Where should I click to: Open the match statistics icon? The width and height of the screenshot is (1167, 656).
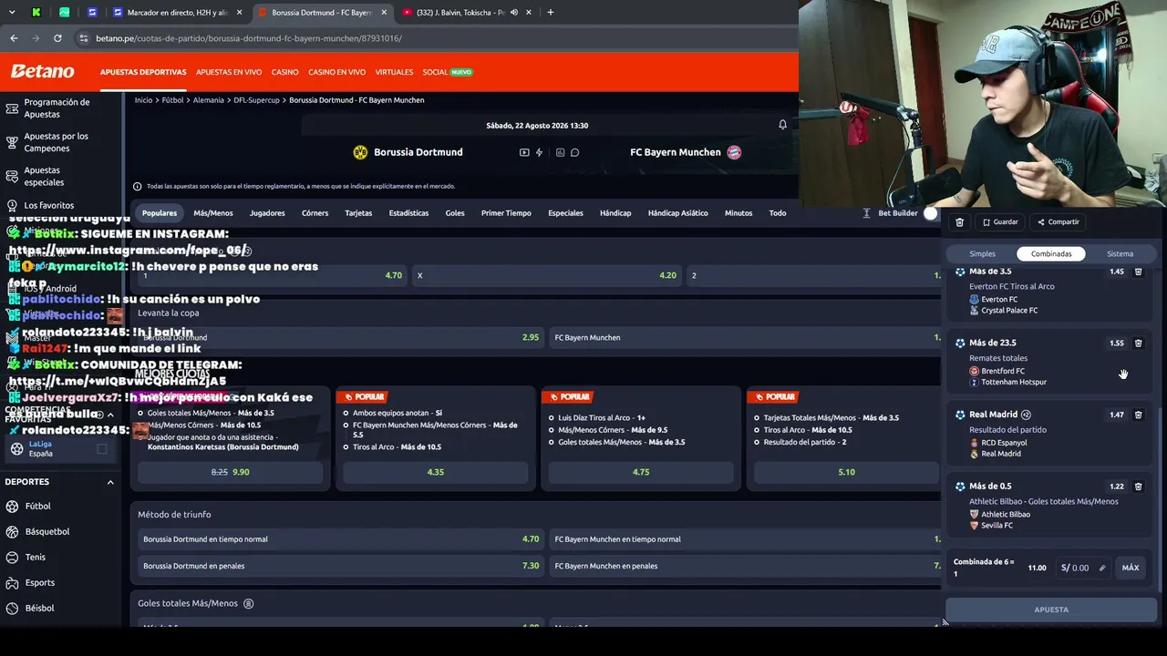tap(560, 152)
